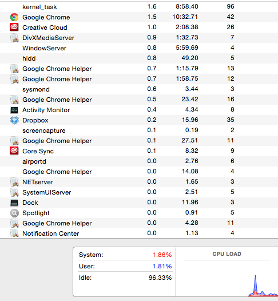Click Dropbox thread count 35
278x301 pixels.
point(231,120)
